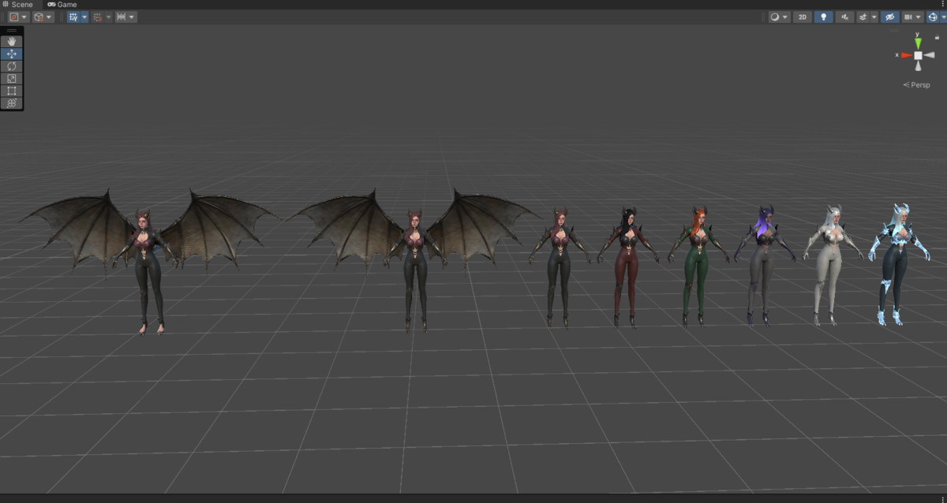947x503 pixels.
Task: Switch to the Game tab
Action: click(x=62, y=5)
